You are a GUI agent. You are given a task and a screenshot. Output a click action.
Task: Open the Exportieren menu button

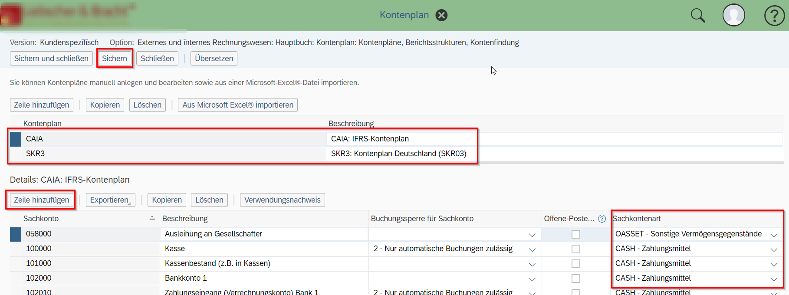tap(110, 200)
